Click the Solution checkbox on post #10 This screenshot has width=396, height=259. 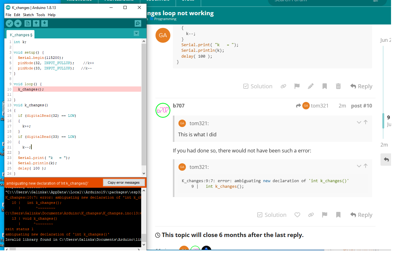pyautogui.click(x=272, y=215)
